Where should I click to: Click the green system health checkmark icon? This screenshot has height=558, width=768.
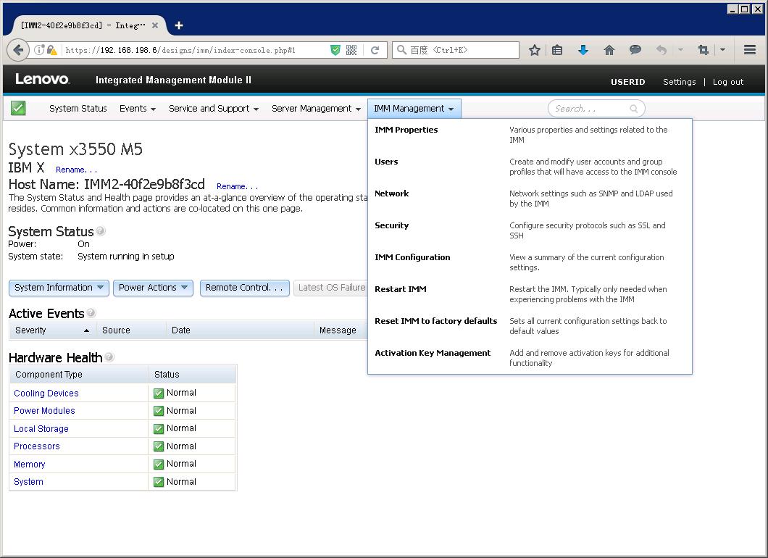(18, 108)
